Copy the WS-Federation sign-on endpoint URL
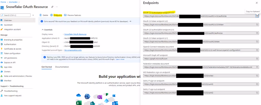Viewport: 261px width, 105px height. pyautogui.click(x=257, y=76)
